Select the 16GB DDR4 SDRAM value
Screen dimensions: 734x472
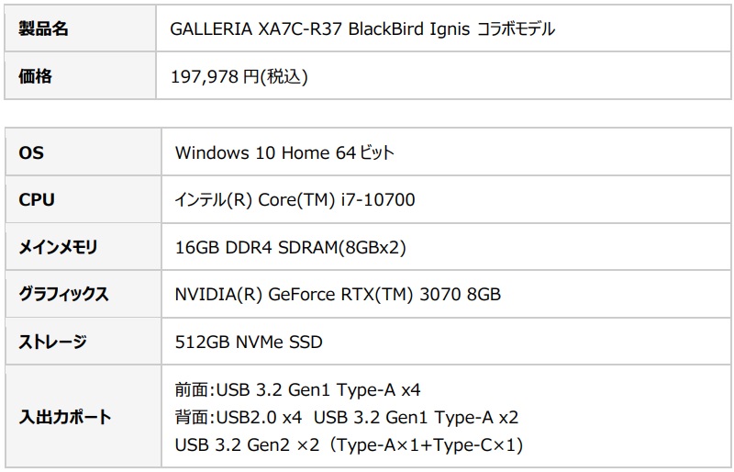click(x=290, y=248)
